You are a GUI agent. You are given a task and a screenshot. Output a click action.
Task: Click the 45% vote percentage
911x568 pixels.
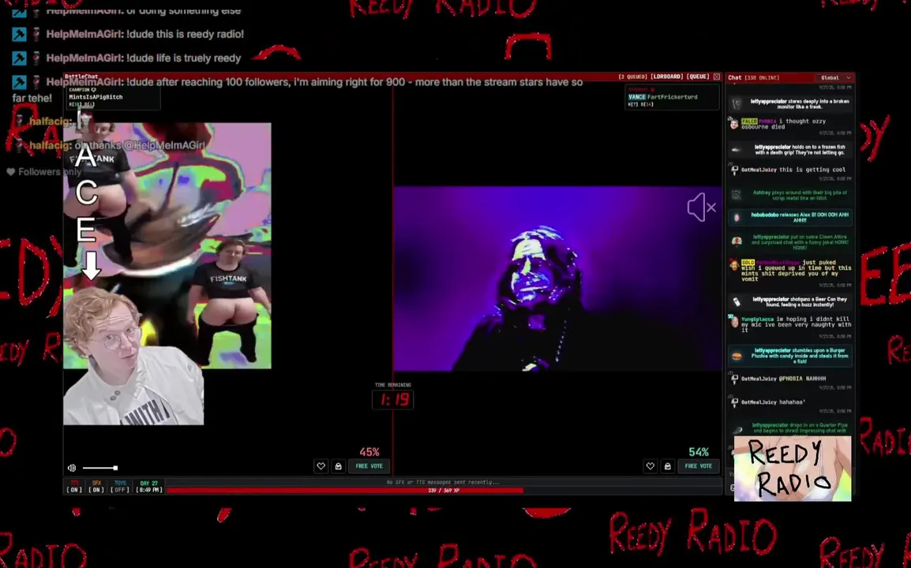pyautogui.click(x=369, y=452)
